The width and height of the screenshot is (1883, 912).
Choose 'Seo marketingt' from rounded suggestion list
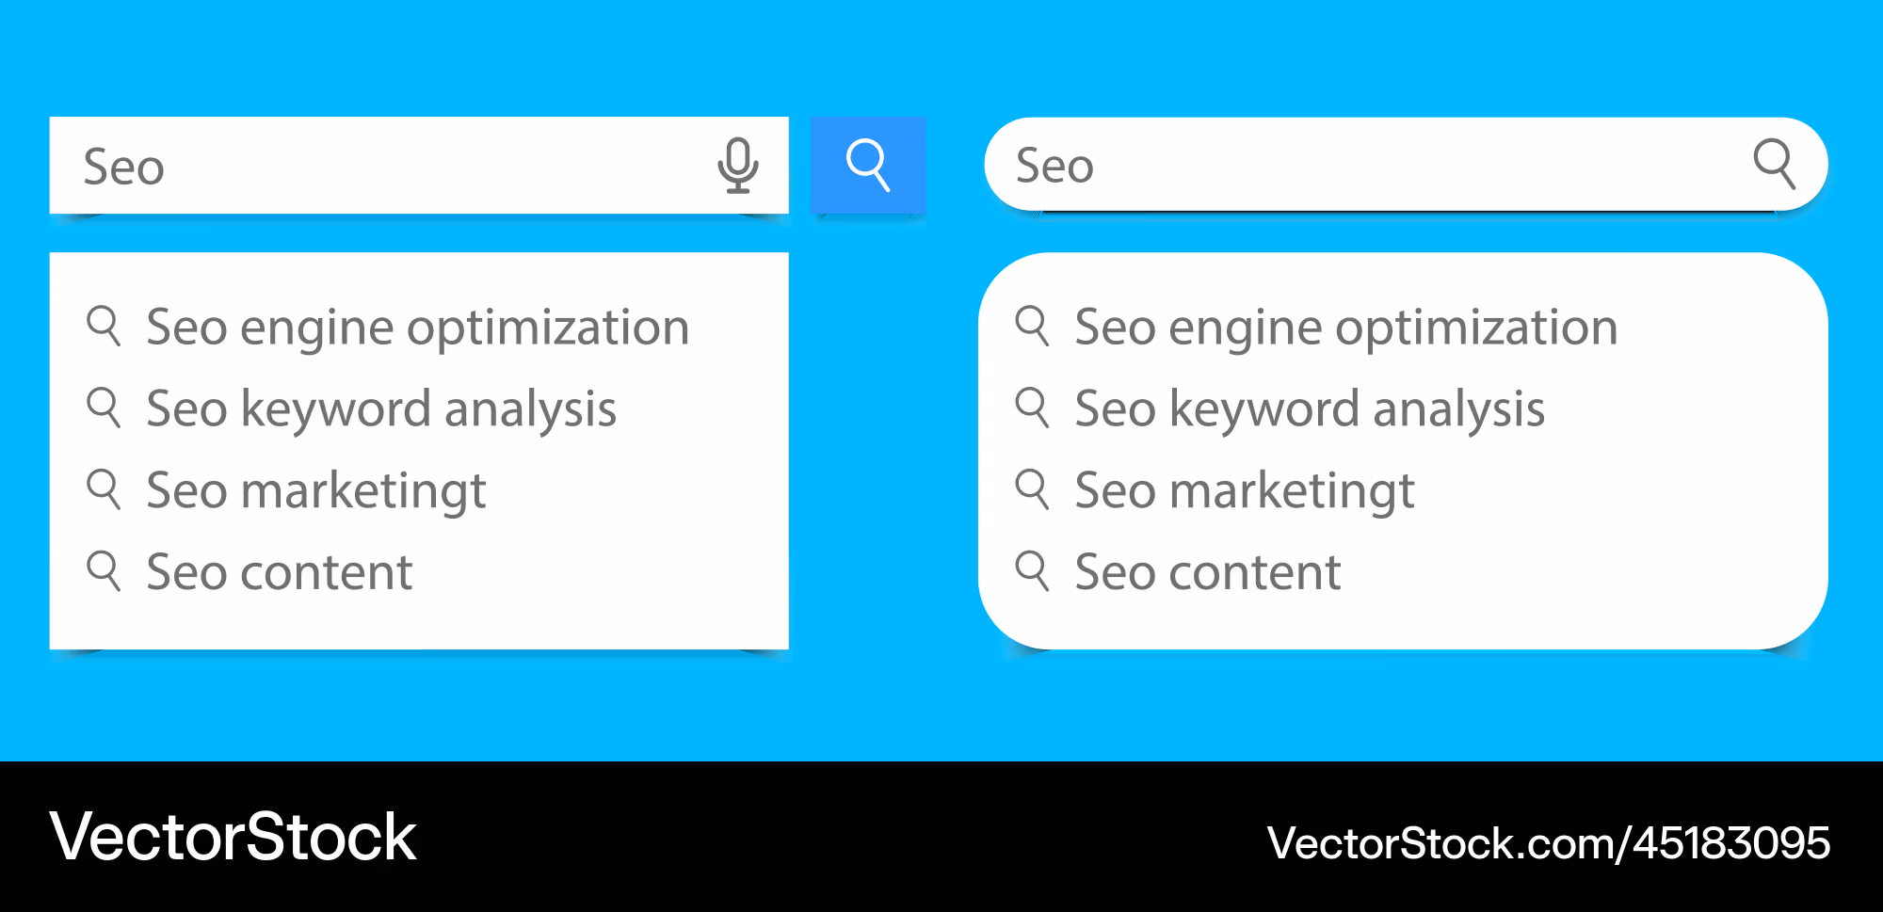click(1245, 491)
